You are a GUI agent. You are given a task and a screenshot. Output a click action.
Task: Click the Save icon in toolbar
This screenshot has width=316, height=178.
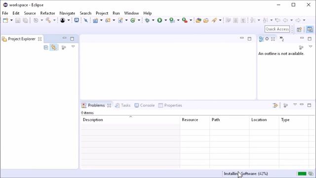[x=18, y=20]
